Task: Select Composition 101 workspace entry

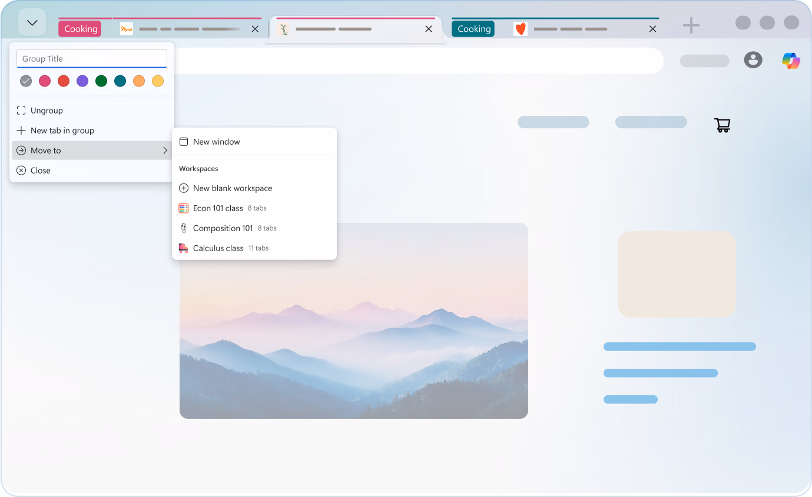Action: coord(223,228)
